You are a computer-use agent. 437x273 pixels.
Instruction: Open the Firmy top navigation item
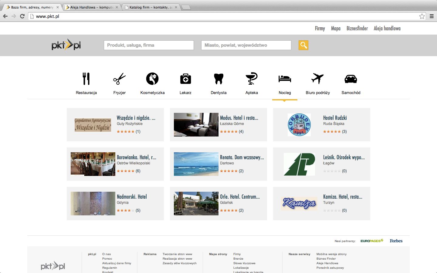point(320,28)
